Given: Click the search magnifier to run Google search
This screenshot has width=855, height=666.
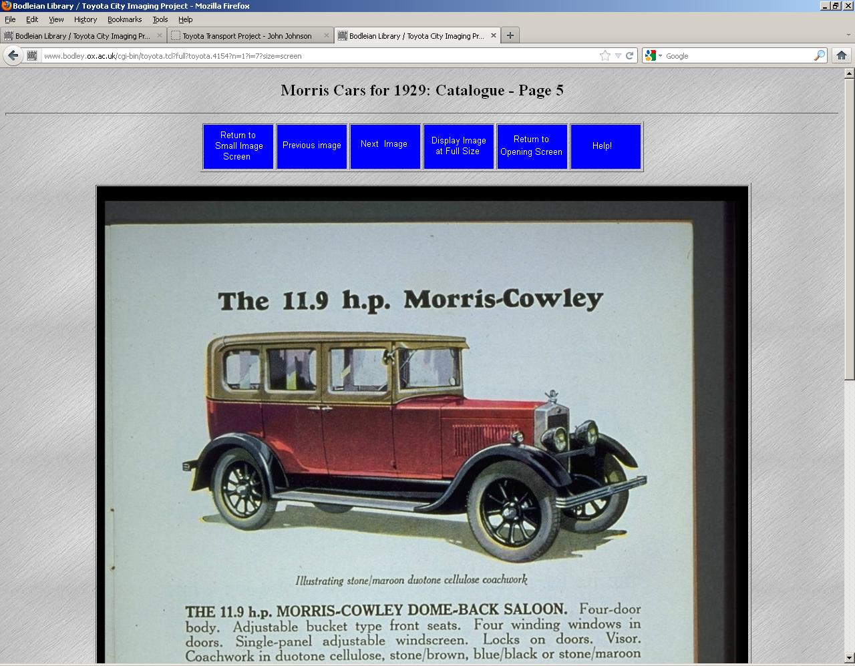Looking at the screenshot, I should 821,56.
